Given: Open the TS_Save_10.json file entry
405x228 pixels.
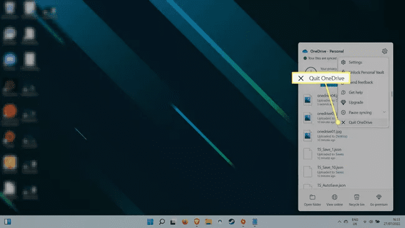Looking at the screenshot, I should point(346,171).
